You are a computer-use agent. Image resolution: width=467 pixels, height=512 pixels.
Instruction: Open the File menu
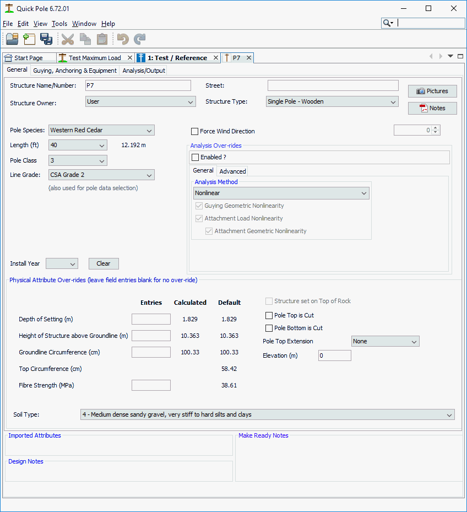8,24
